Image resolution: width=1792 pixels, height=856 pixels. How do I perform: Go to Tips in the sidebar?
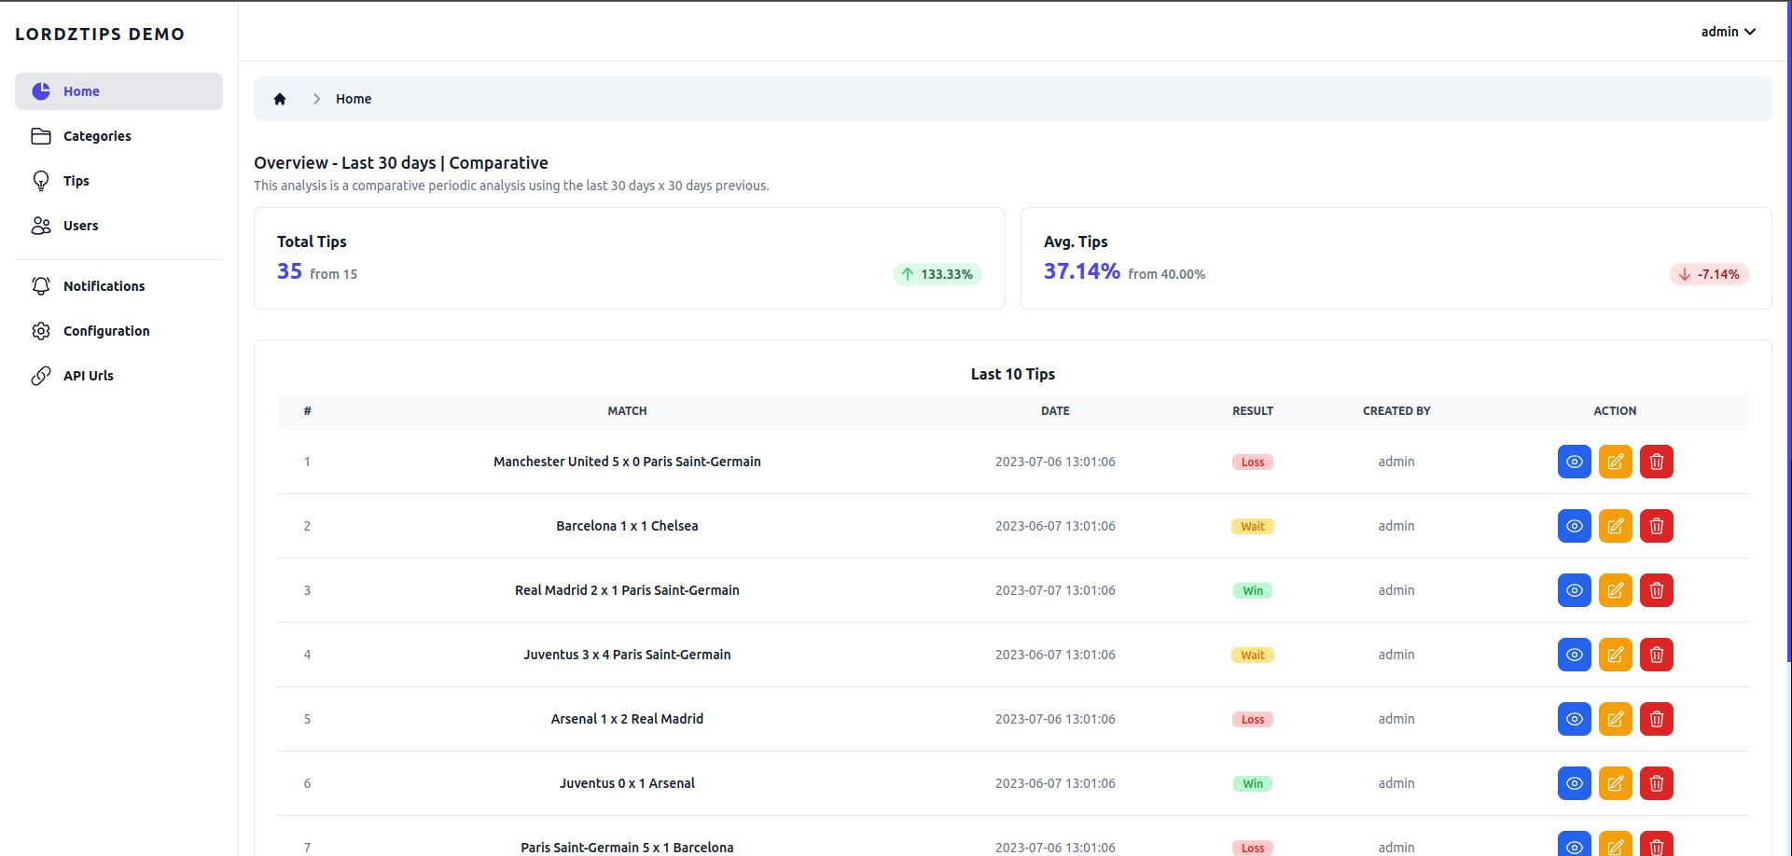click(x=76, y=181)
